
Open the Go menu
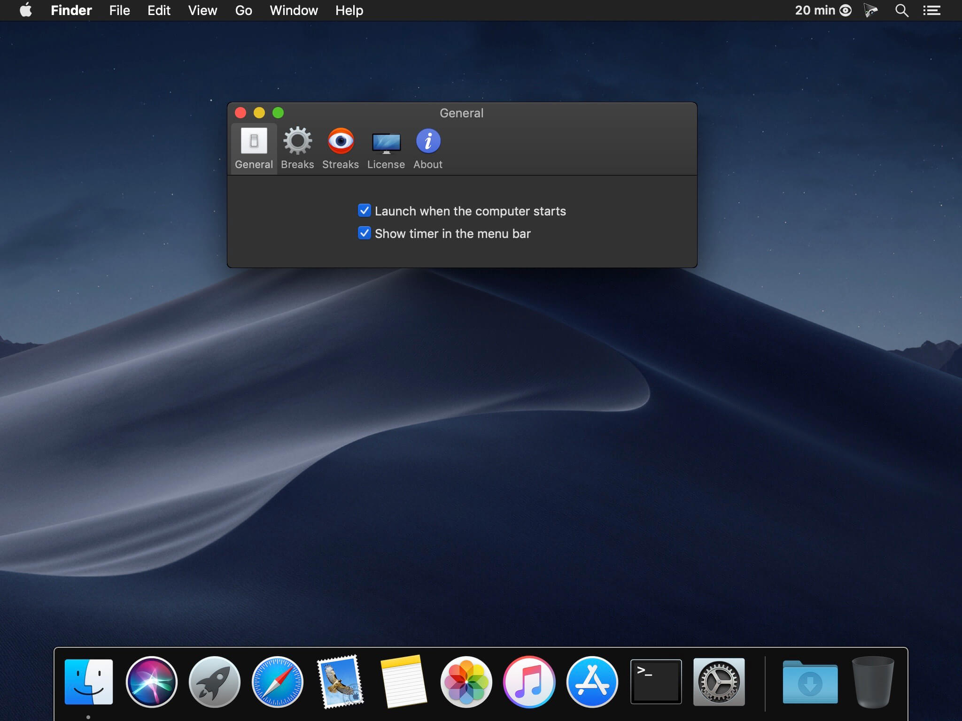click(x=243, y=10)
